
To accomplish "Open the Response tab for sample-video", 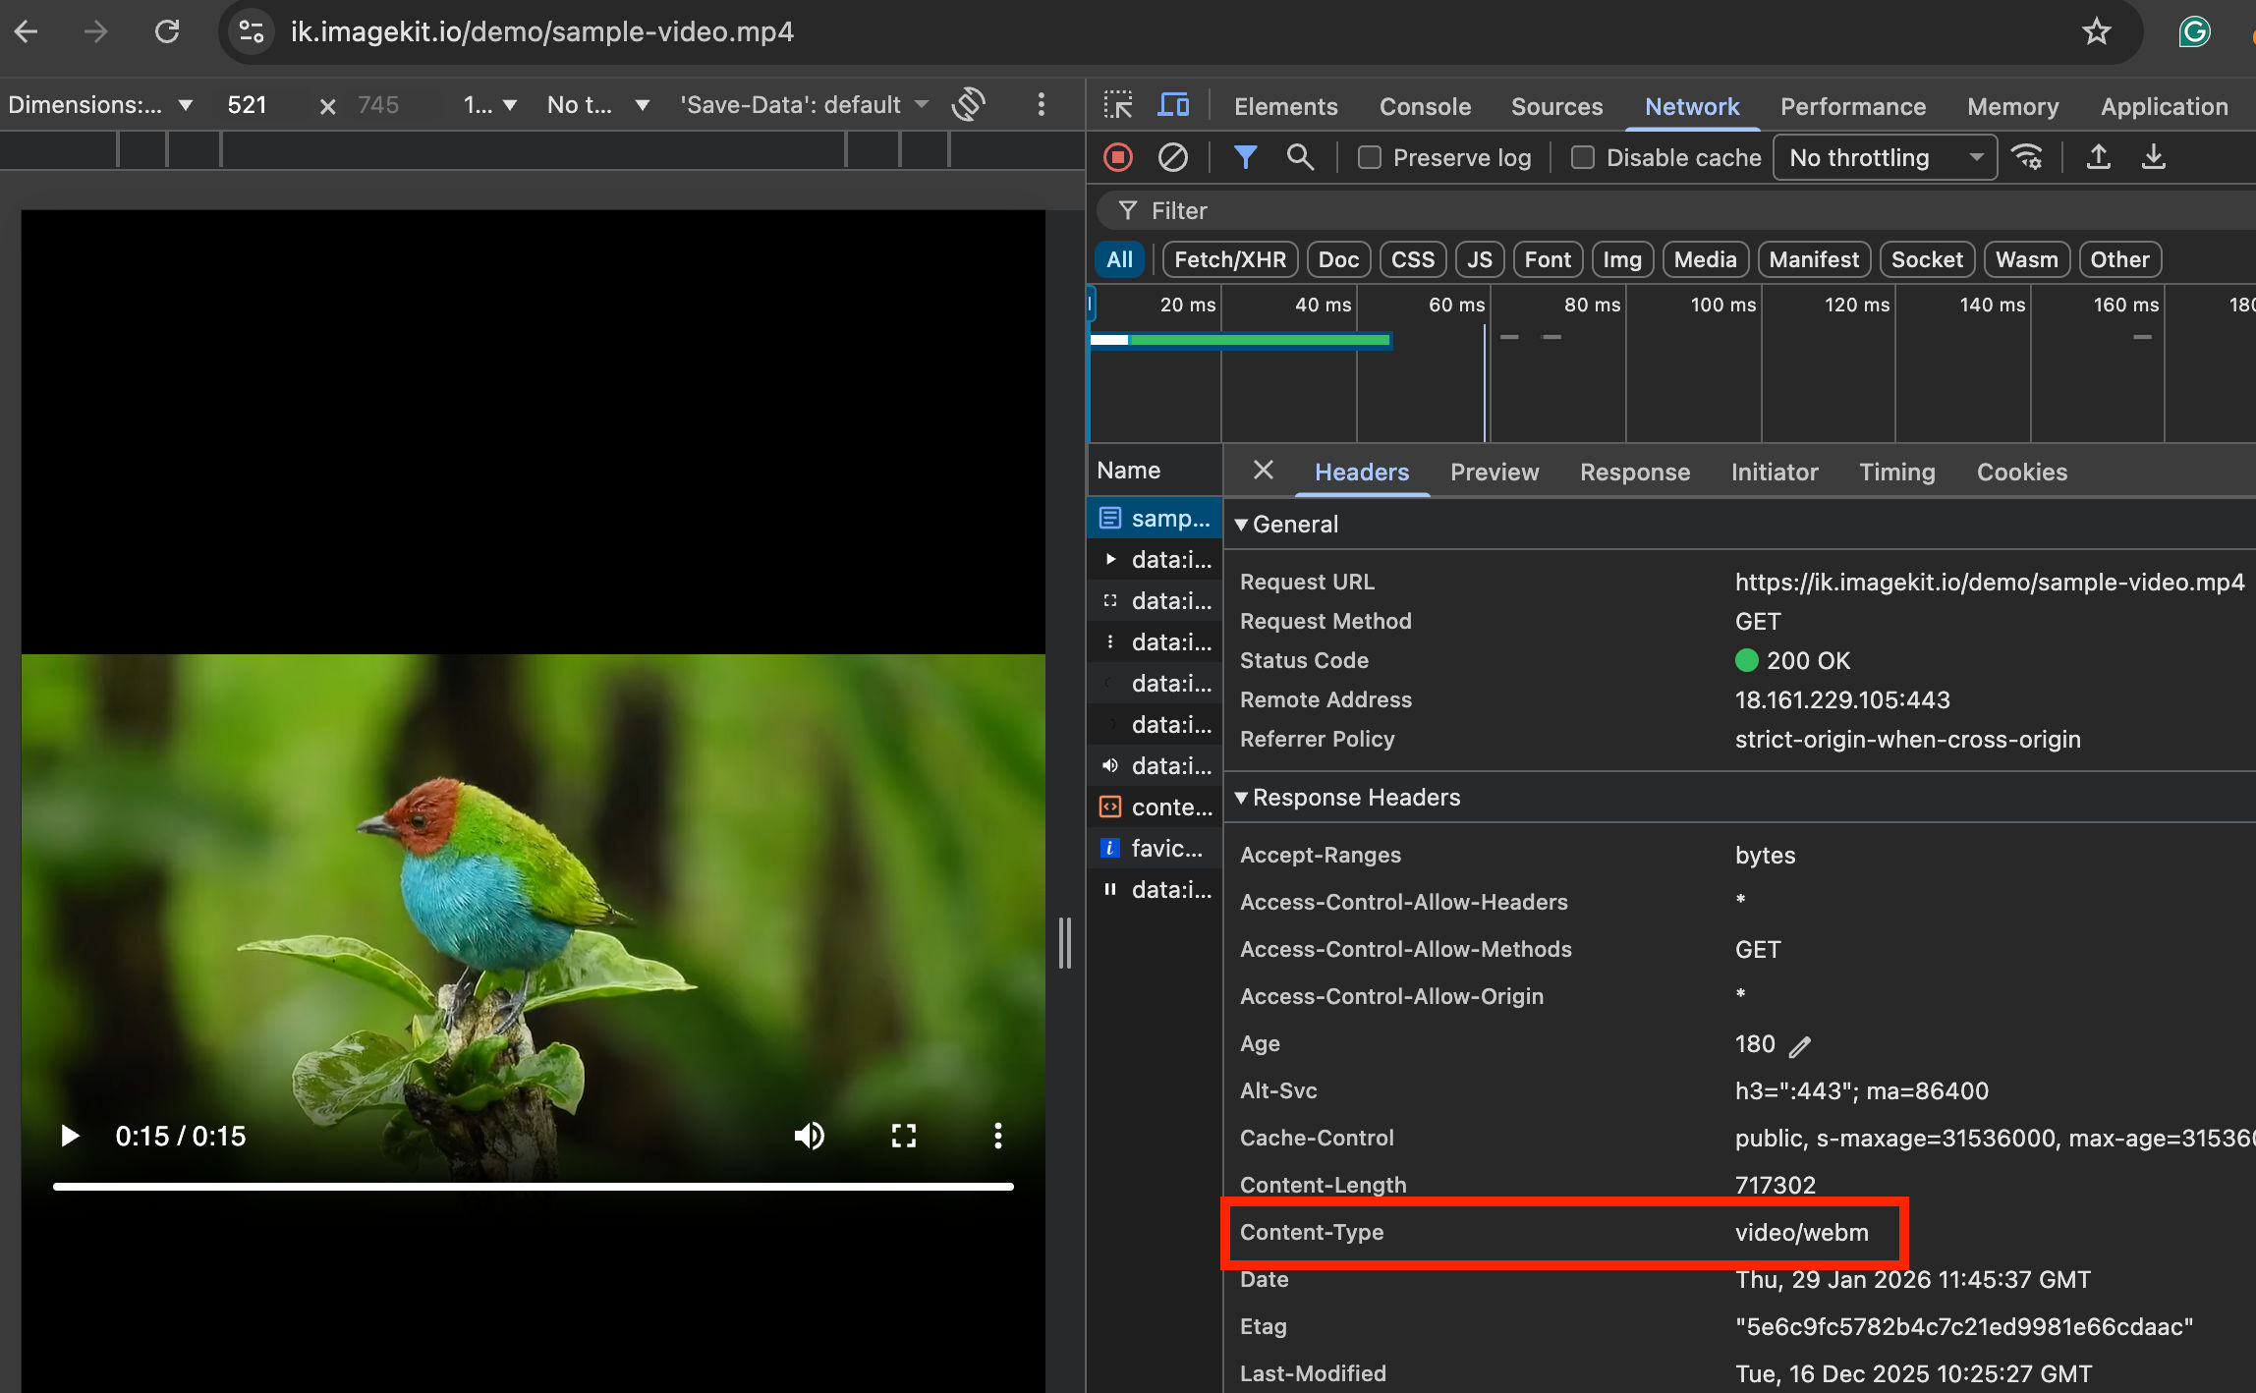I will coord(1634,472).
